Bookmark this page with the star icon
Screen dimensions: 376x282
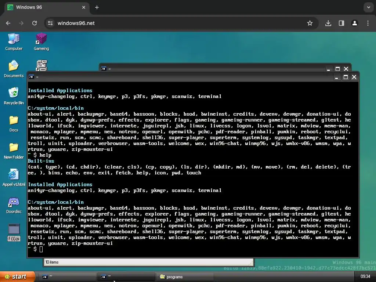click(x=310, y=23)
